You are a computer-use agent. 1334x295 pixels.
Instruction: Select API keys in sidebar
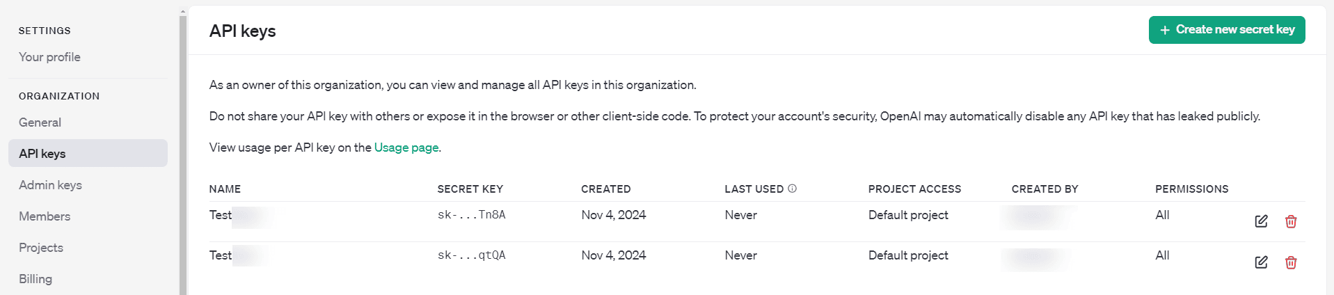42,154
